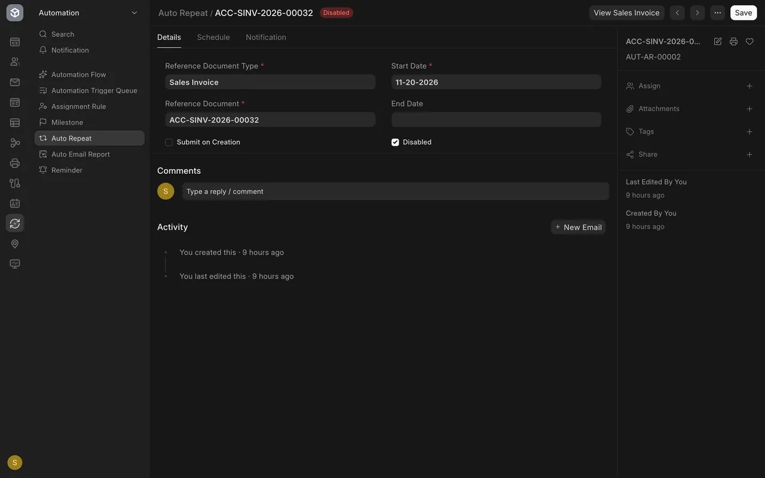Open the Reference Document link field
765x478 pixels.
[270, 119]
